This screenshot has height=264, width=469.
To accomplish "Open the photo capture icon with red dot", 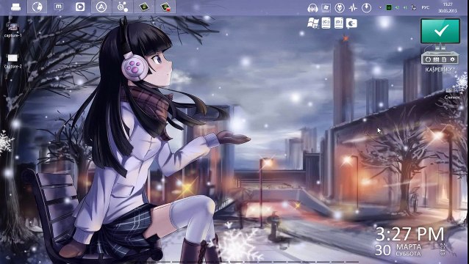I will click(x=165, y=7).
